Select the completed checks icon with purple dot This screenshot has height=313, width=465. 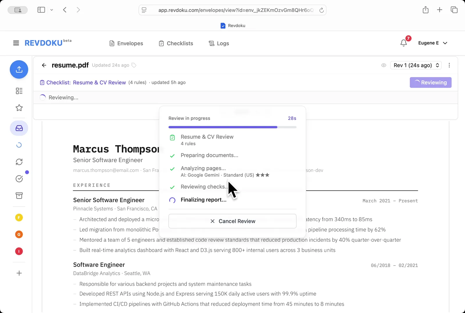click(19, 179)
